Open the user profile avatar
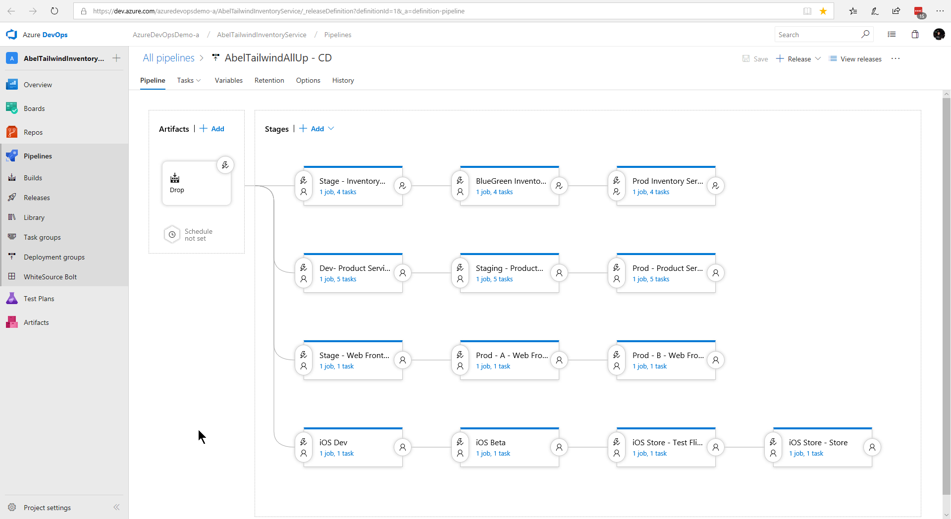Image resolution: width=951 pixels, height=519 pixels. [939, 34]
